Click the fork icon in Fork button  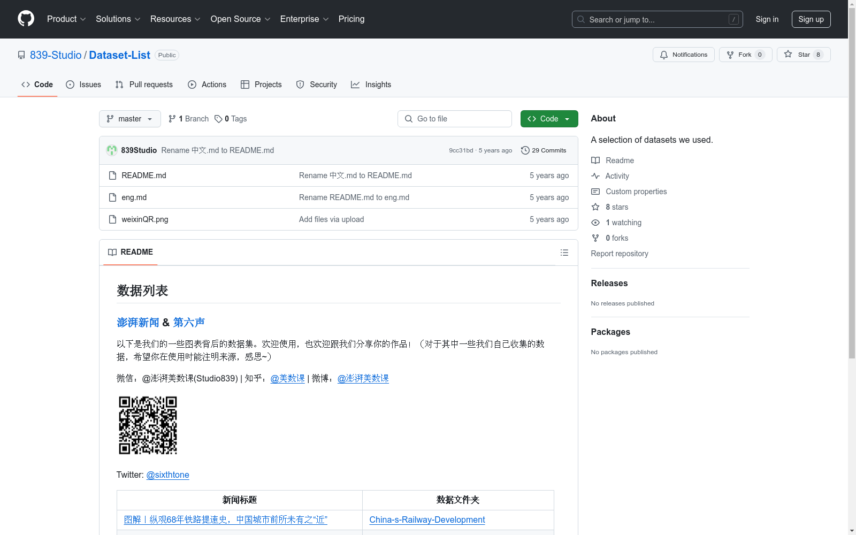coord(730,55)
